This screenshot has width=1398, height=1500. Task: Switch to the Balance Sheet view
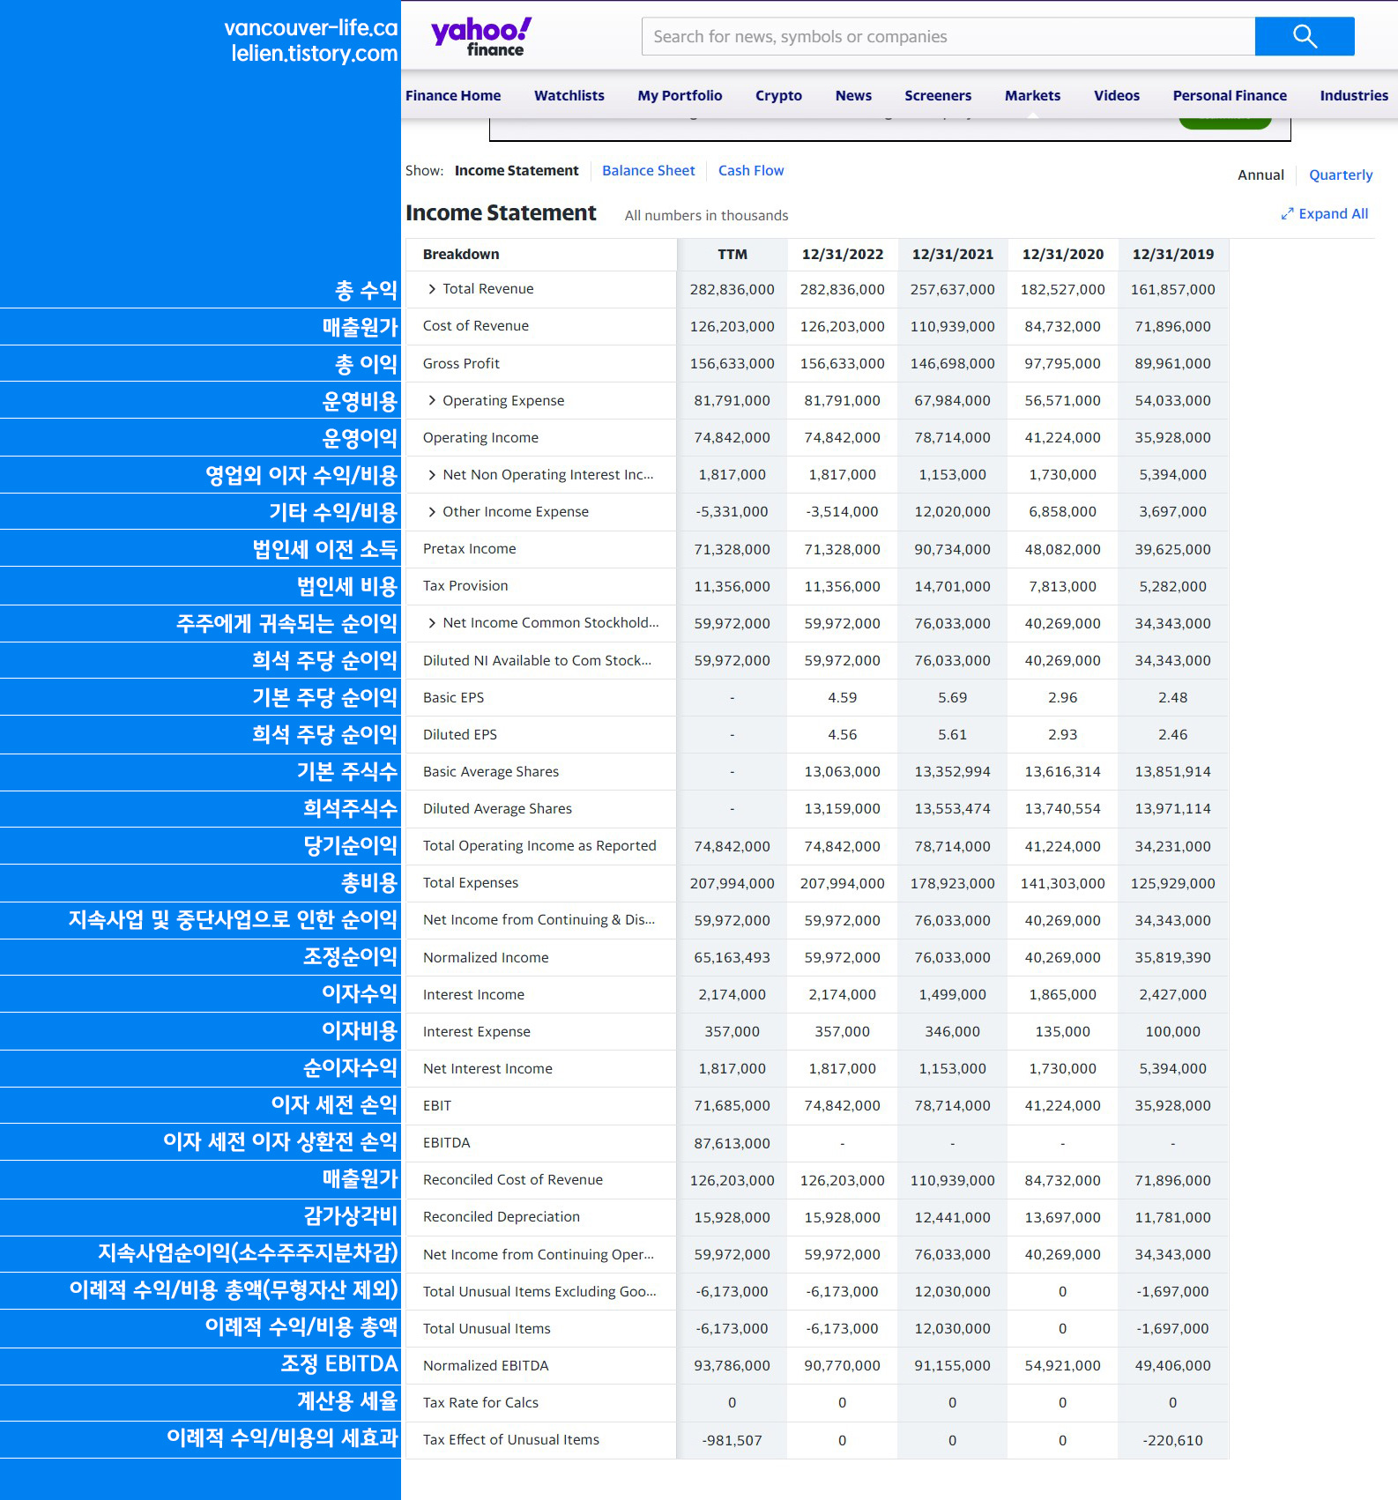coord(648,171)
